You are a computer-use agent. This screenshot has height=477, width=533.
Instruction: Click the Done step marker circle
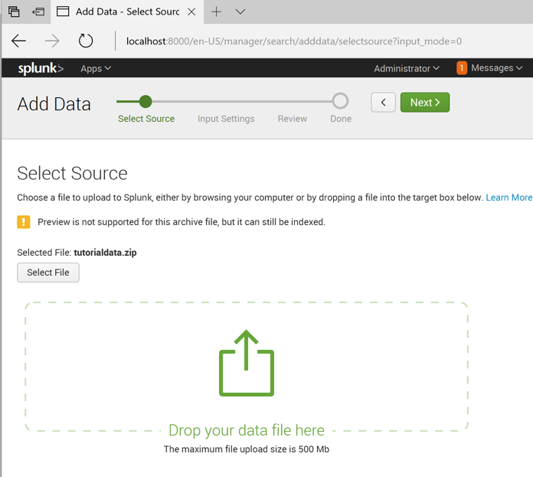coord(340,101)
